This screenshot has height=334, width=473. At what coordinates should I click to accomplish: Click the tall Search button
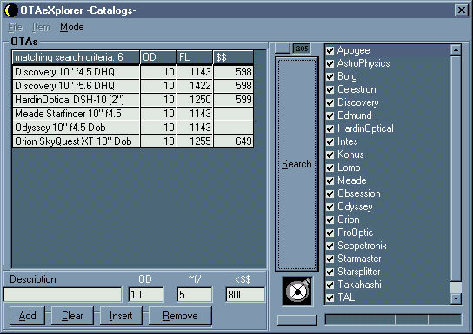[296, 164]
